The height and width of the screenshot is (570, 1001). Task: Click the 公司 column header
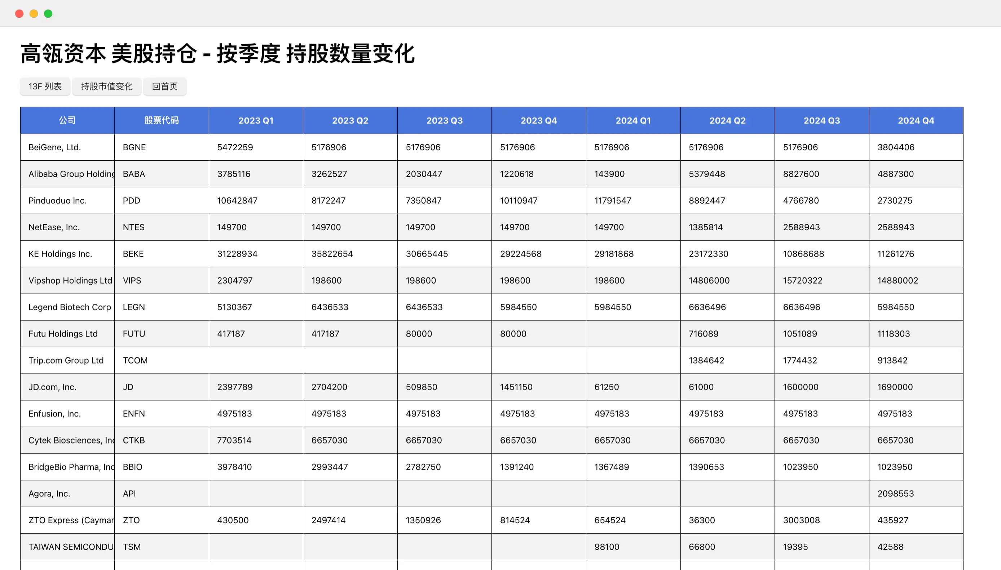pyautogui.click(x=67, y=120)
